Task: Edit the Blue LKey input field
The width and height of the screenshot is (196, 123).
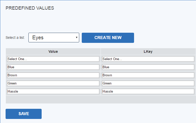Action: tap(148, 67)
